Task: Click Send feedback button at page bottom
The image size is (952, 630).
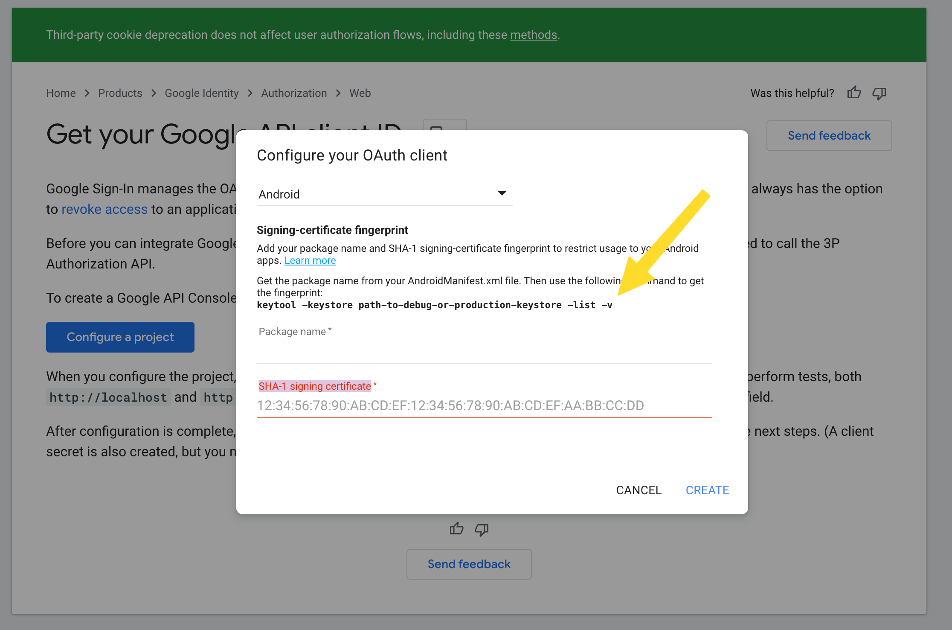Action: [469, 564]
